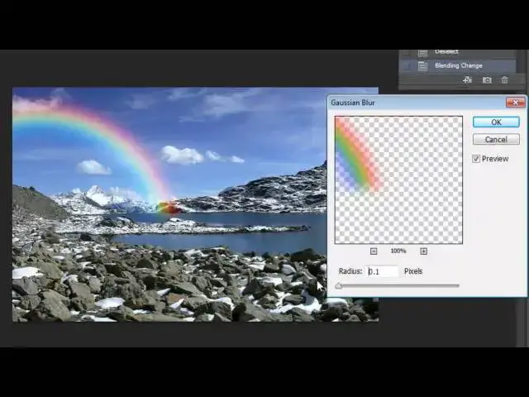Screen dimensions: 529x397
Task: Confirm Gaussian Blur with OK
Action: [x=496, y=122]
